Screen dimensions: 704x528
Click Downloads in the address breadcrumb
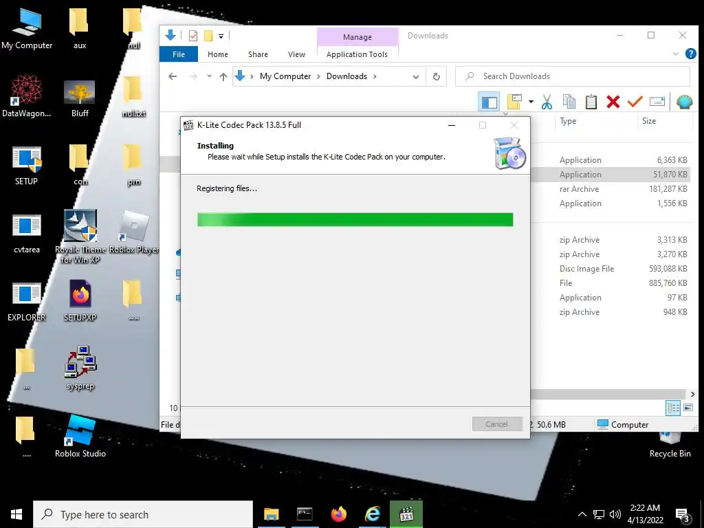pyautogui.click(x=346, y=76)
